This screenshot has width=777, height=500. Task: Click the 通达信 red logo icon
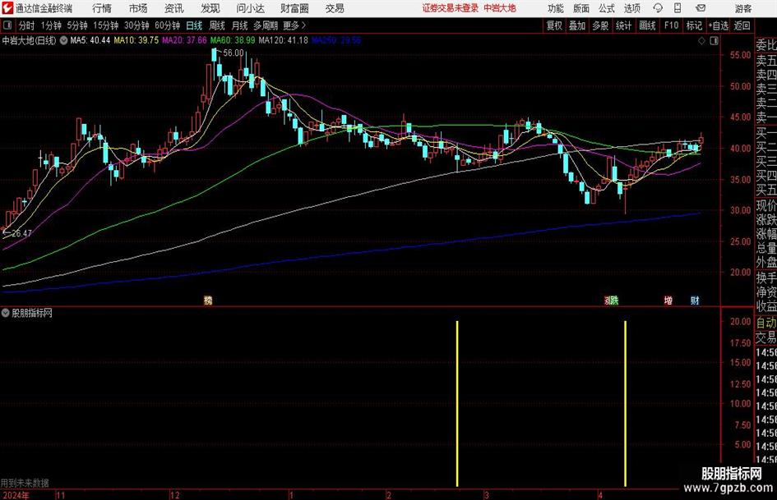click(7, 8)
